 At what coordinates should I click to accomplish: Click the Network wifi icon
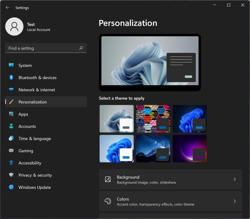click(x=11, y=89)
